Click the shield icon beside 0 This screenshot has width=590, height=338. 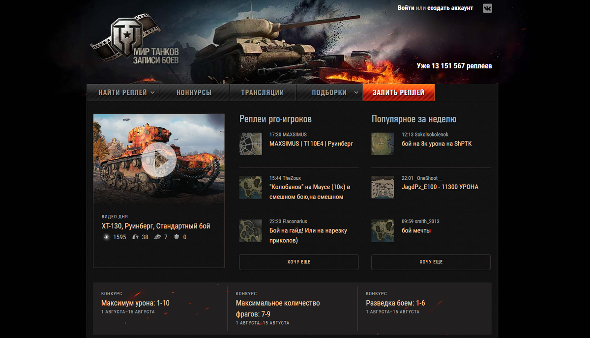[x=177, y=237]
